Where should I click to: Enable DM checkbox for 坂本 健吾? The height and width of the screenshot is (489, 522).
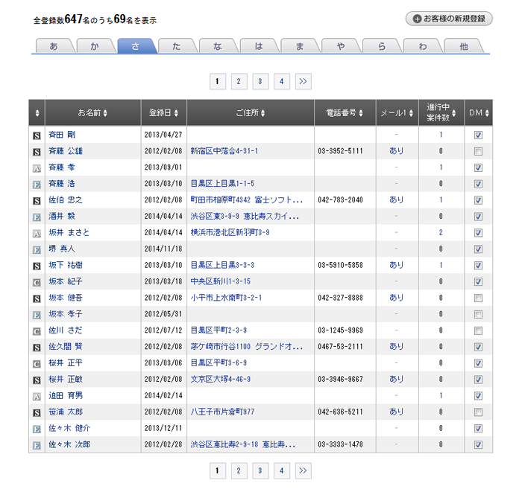pyautogui.click(x=478, y=298)
